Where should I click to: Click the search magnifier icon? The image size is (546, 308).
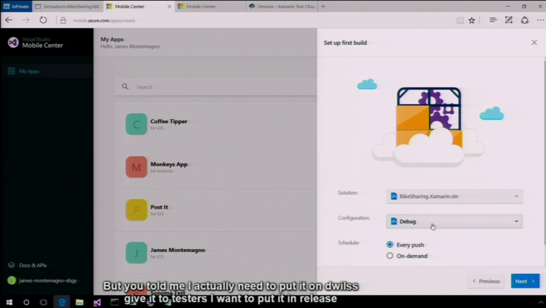point(125,87)
